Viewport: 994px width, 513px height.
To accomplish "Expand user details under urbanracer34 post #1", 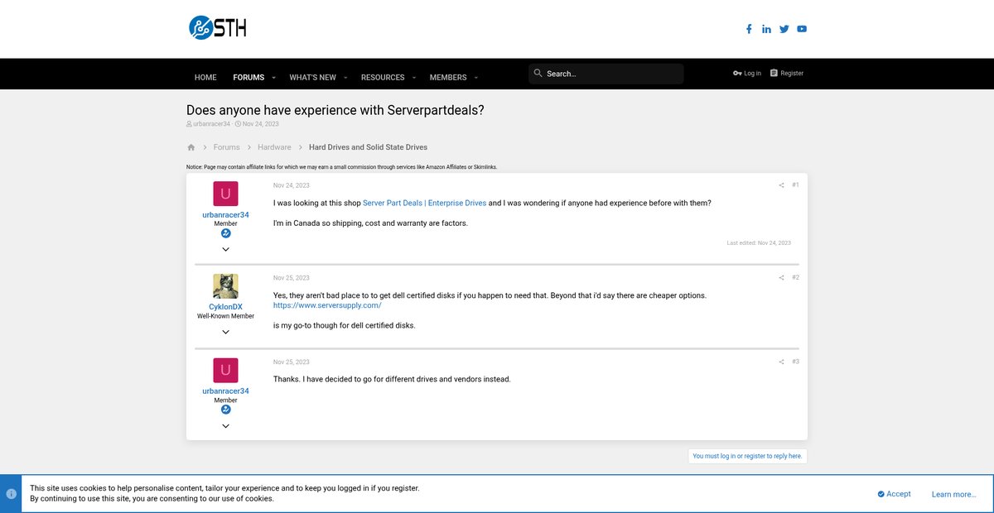I will click(x=225, y=250).
